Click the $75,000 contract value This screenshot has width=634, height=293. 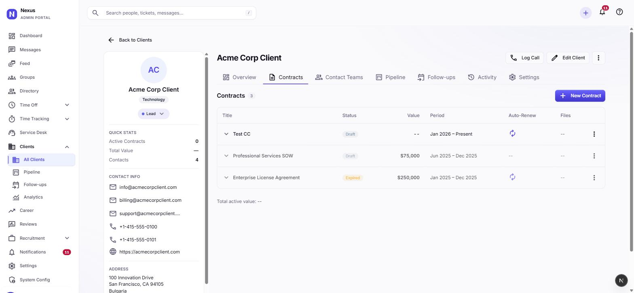(410, 156)
